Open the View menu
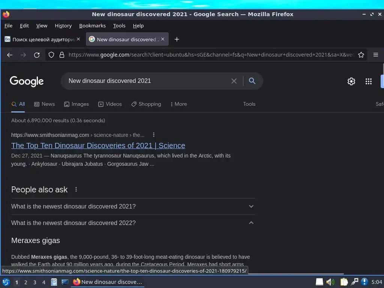The height and width of the screenshot is (288, 384). pos(42,26)
